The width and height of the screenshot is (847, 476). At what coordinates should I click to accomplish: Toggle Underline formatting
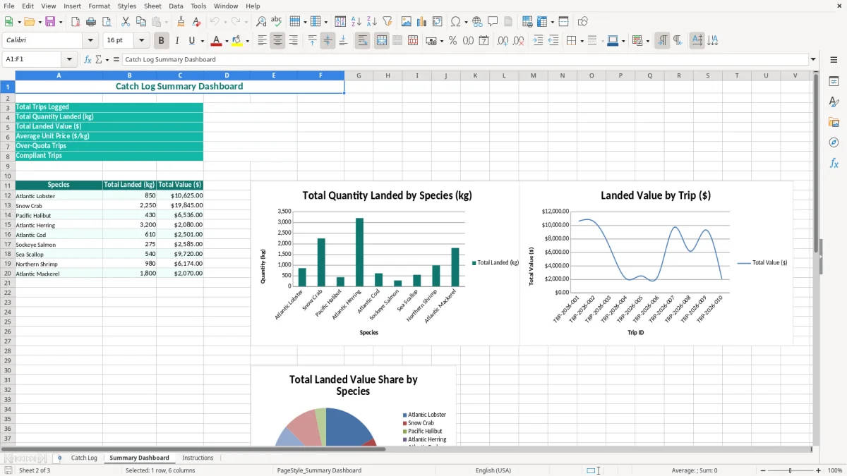pyautogui.click(x=191, y=41)
